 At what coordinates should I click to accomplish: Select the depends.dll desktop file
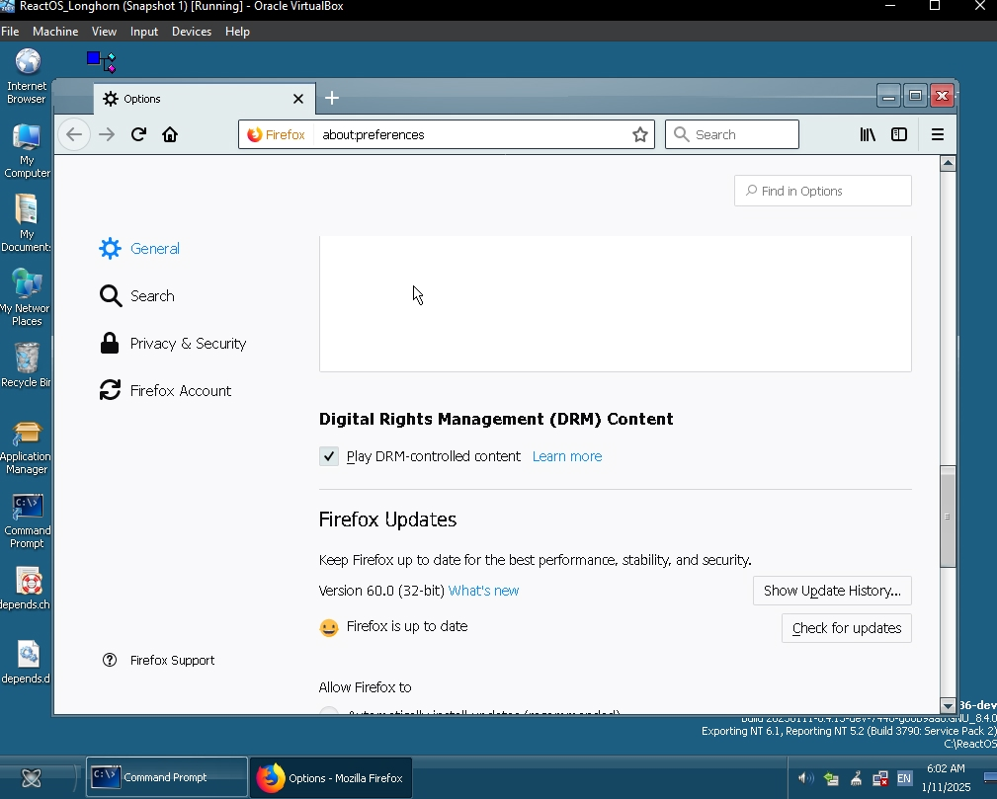coord(26,663)
